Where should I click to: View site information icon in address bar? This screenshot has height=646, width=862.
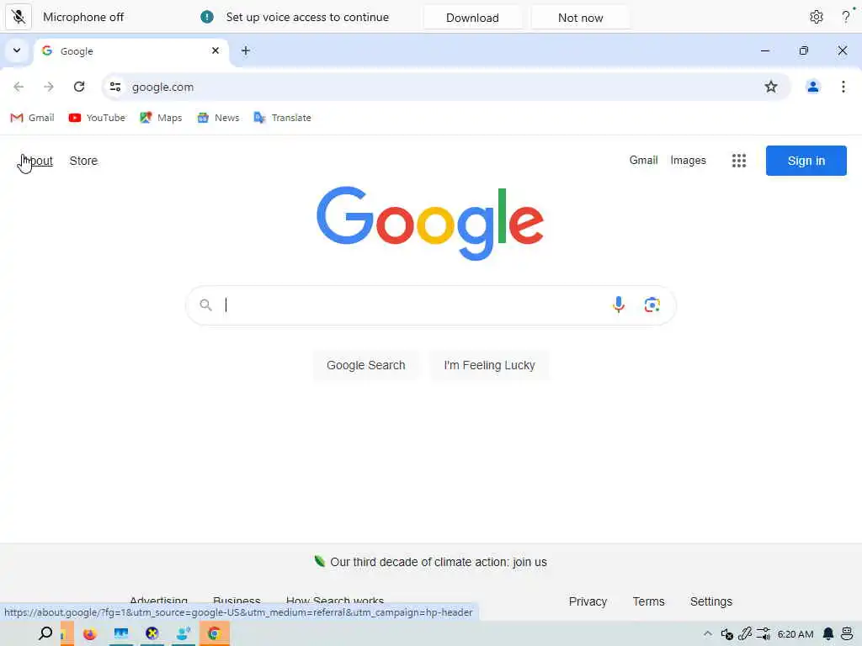coord(114,87)
